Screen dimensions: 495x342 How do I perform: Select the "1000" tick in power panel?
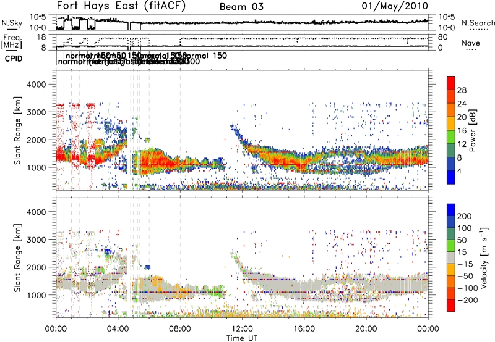pos(37,167)
